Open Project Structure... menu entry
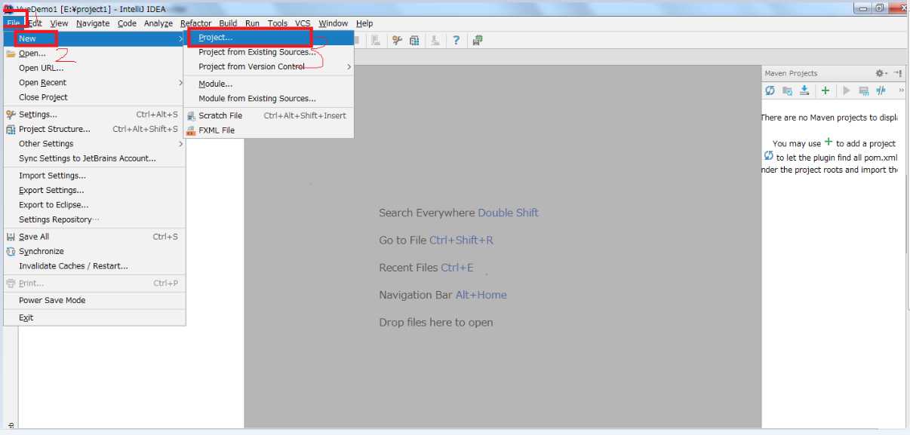Image resolution: width=910 pixels, height=435 pixels. point(94,129)
